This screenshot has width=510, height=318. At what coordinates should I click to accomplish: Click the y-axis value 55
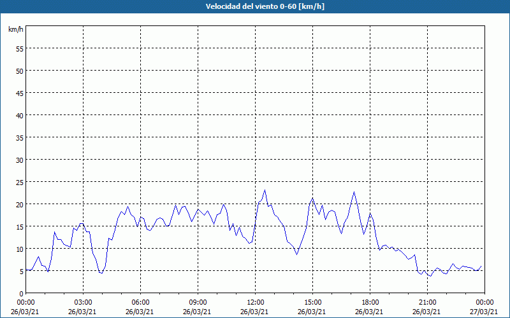[20, 49]
